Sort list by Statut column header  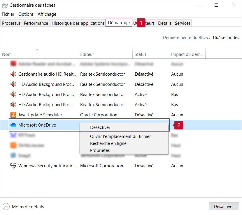click(141, 54)
